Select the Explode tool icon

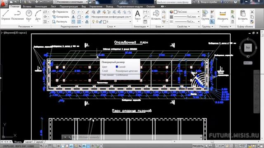pyautogui.click(x=87, y=17)
